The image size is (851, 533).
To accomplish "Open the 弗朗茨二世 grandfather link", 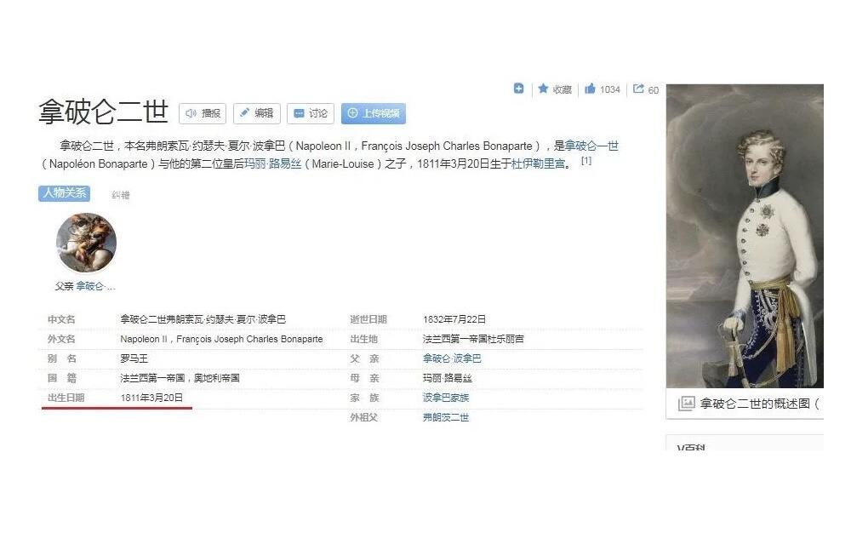I will pos(446,417).
